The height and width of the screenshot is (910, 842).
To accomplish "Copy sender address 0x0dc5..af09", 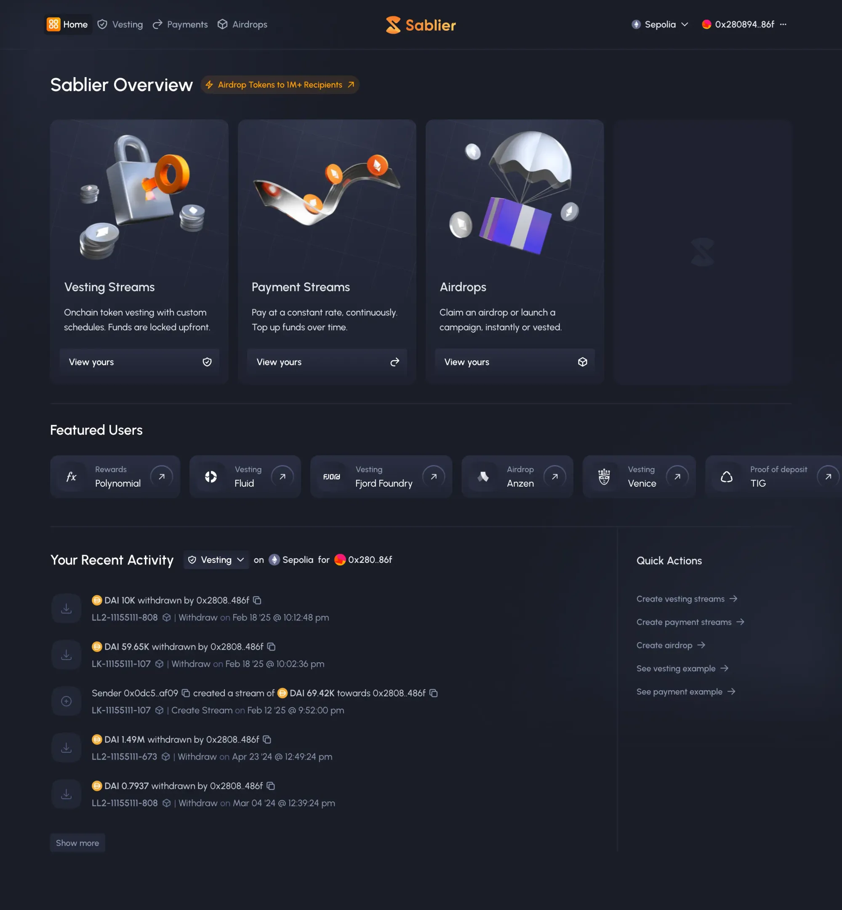I will [x=186, y=693].
